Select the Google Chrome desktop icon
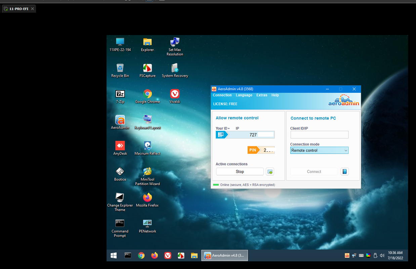Viewport: 416px width, 269px height. (147, 97)
